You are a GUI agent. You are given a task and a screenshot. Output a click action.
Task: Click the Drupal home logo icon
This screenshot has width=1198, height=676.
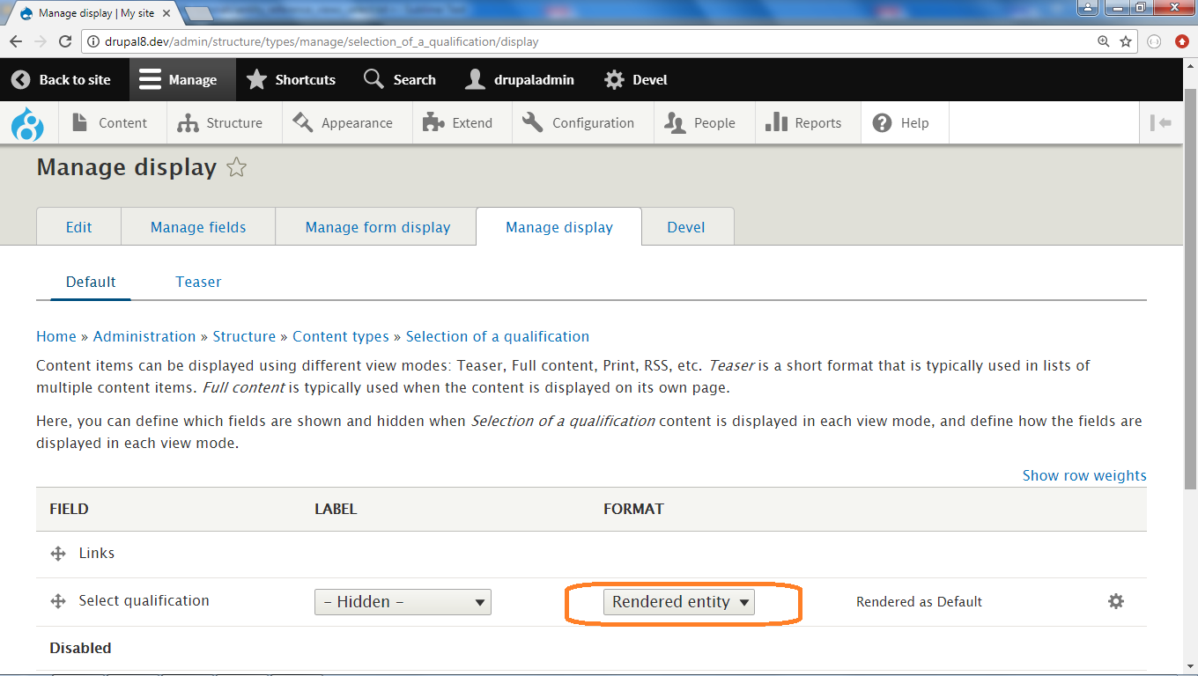coord(27,123)
